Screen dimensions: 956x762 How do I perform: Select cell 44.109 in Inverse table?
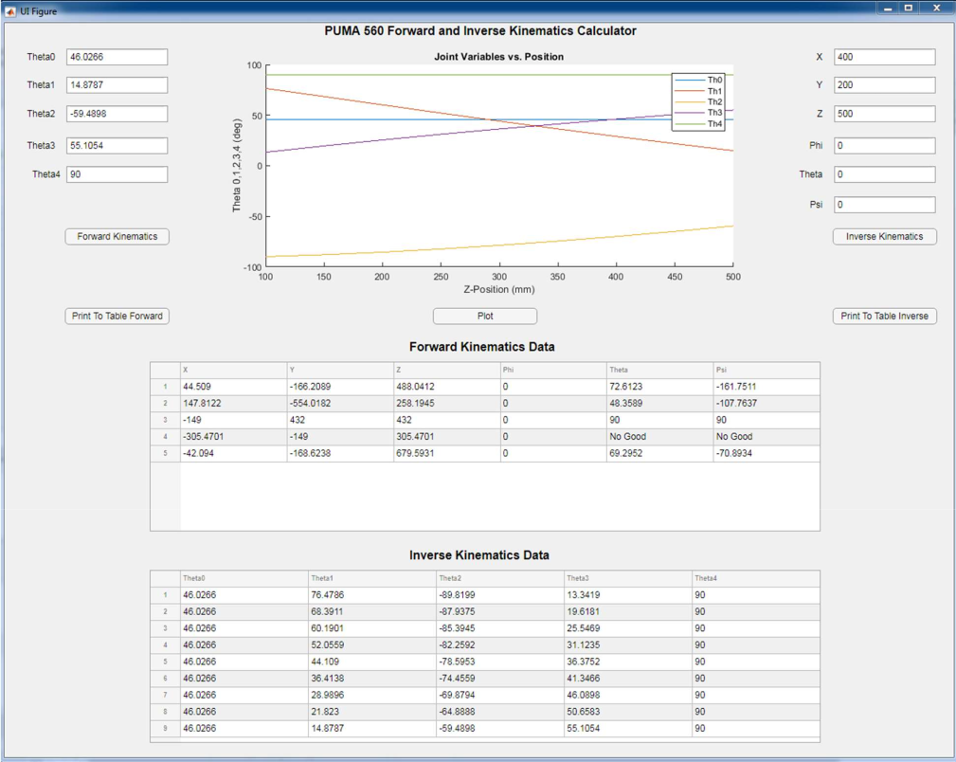372,662
